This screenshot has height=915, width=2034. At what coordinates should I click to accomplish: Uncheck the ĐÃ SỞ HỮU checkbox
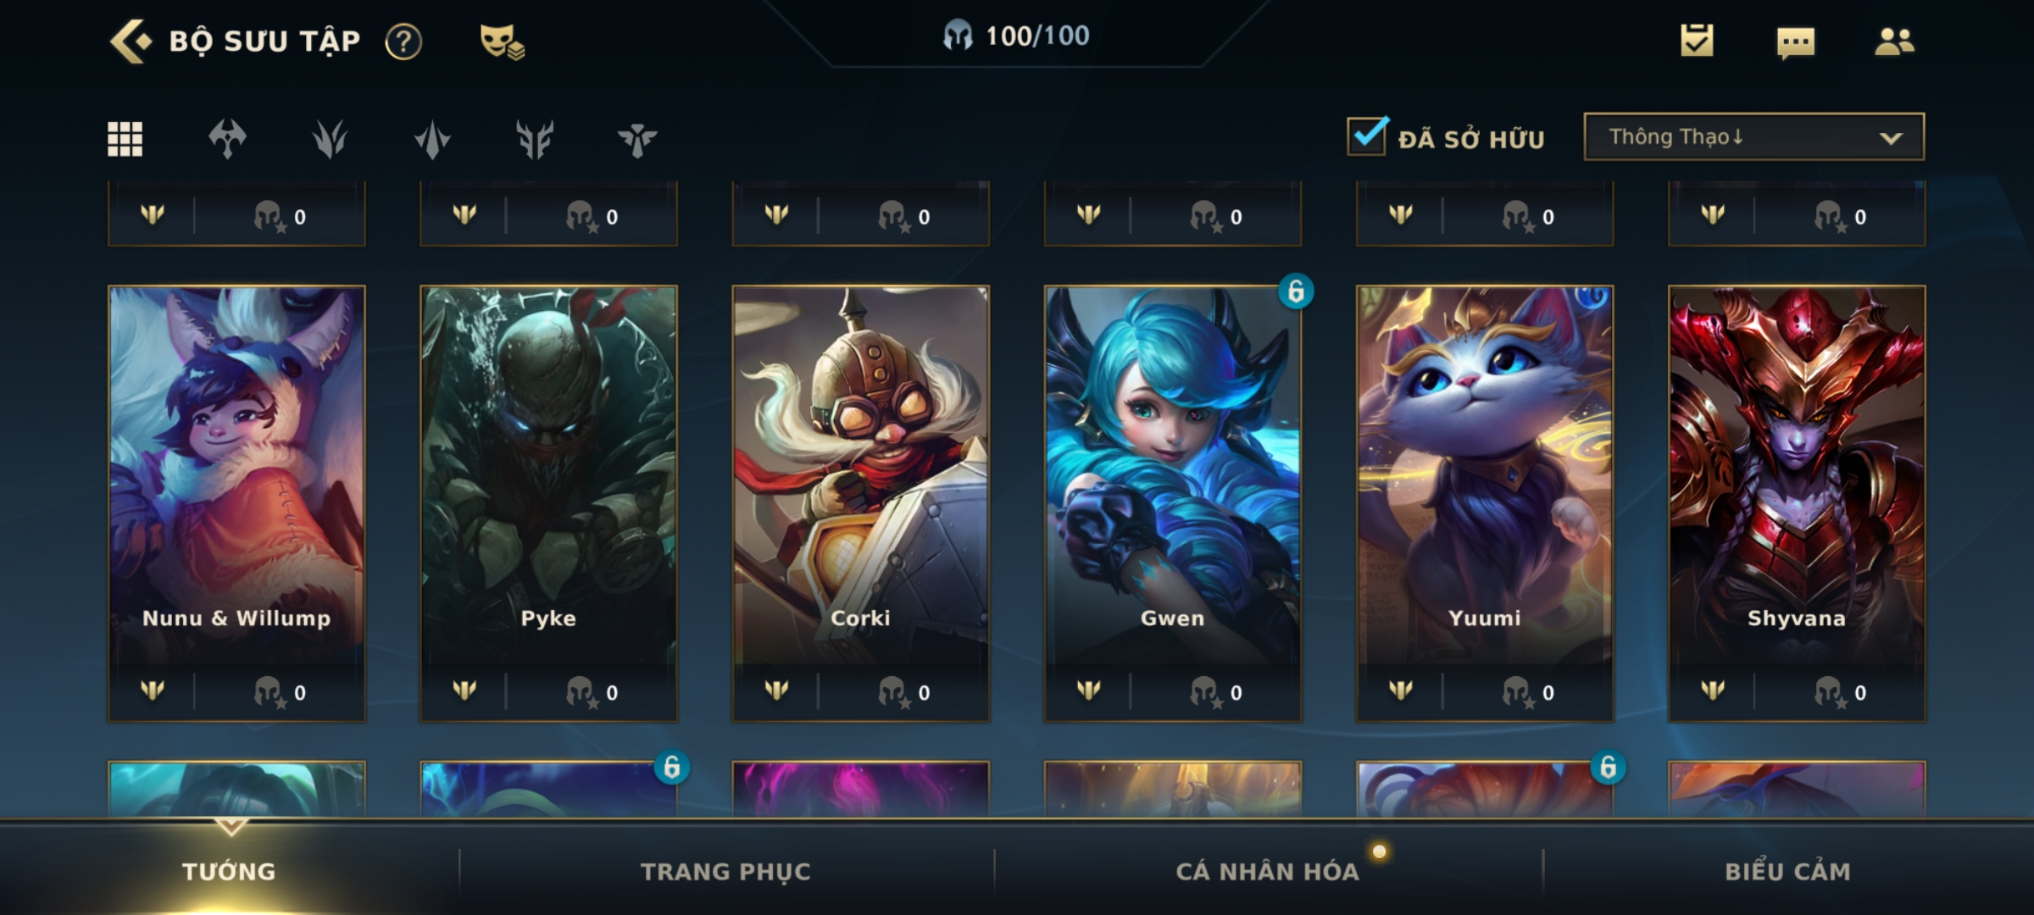pos(1367,136)
